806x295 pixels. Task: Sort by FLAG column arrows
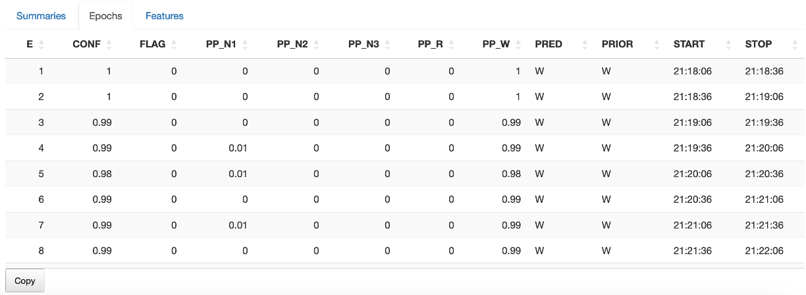point(175,44)
